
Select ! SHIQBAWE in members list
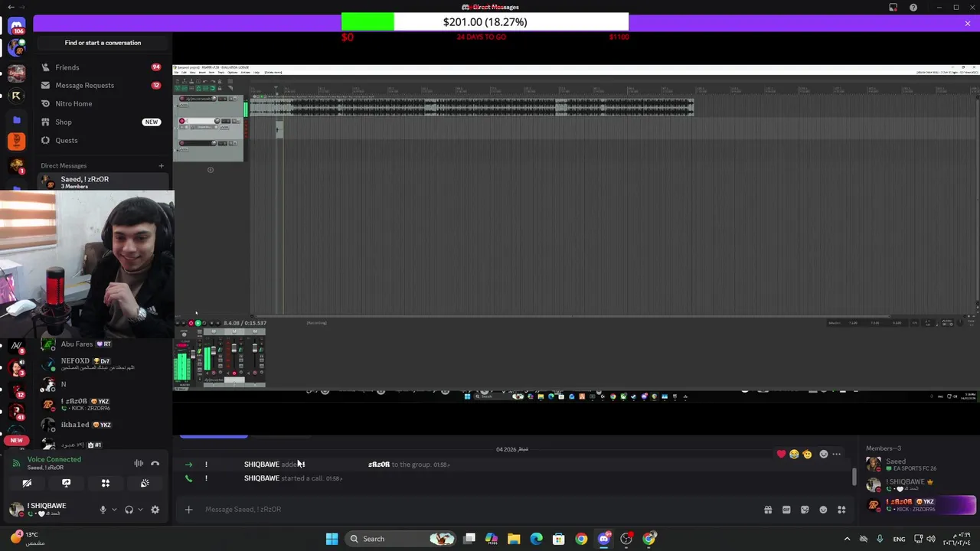tap(921, 484)
